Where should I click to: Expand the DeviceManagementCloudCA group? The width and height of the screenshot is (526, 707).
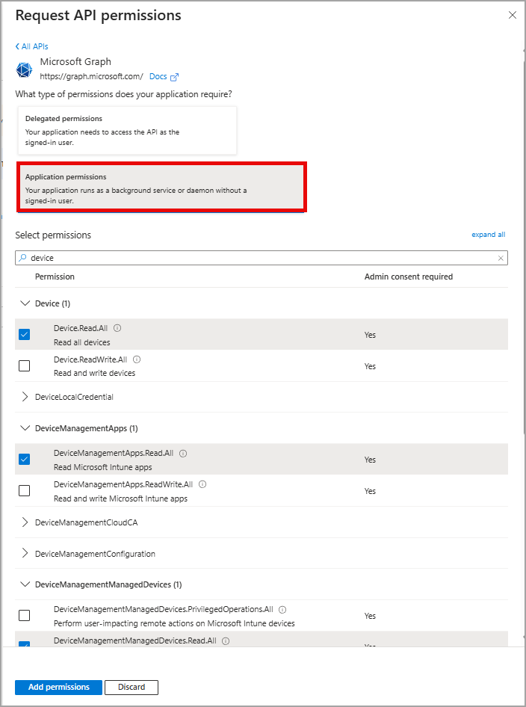[x=25, y=522]
